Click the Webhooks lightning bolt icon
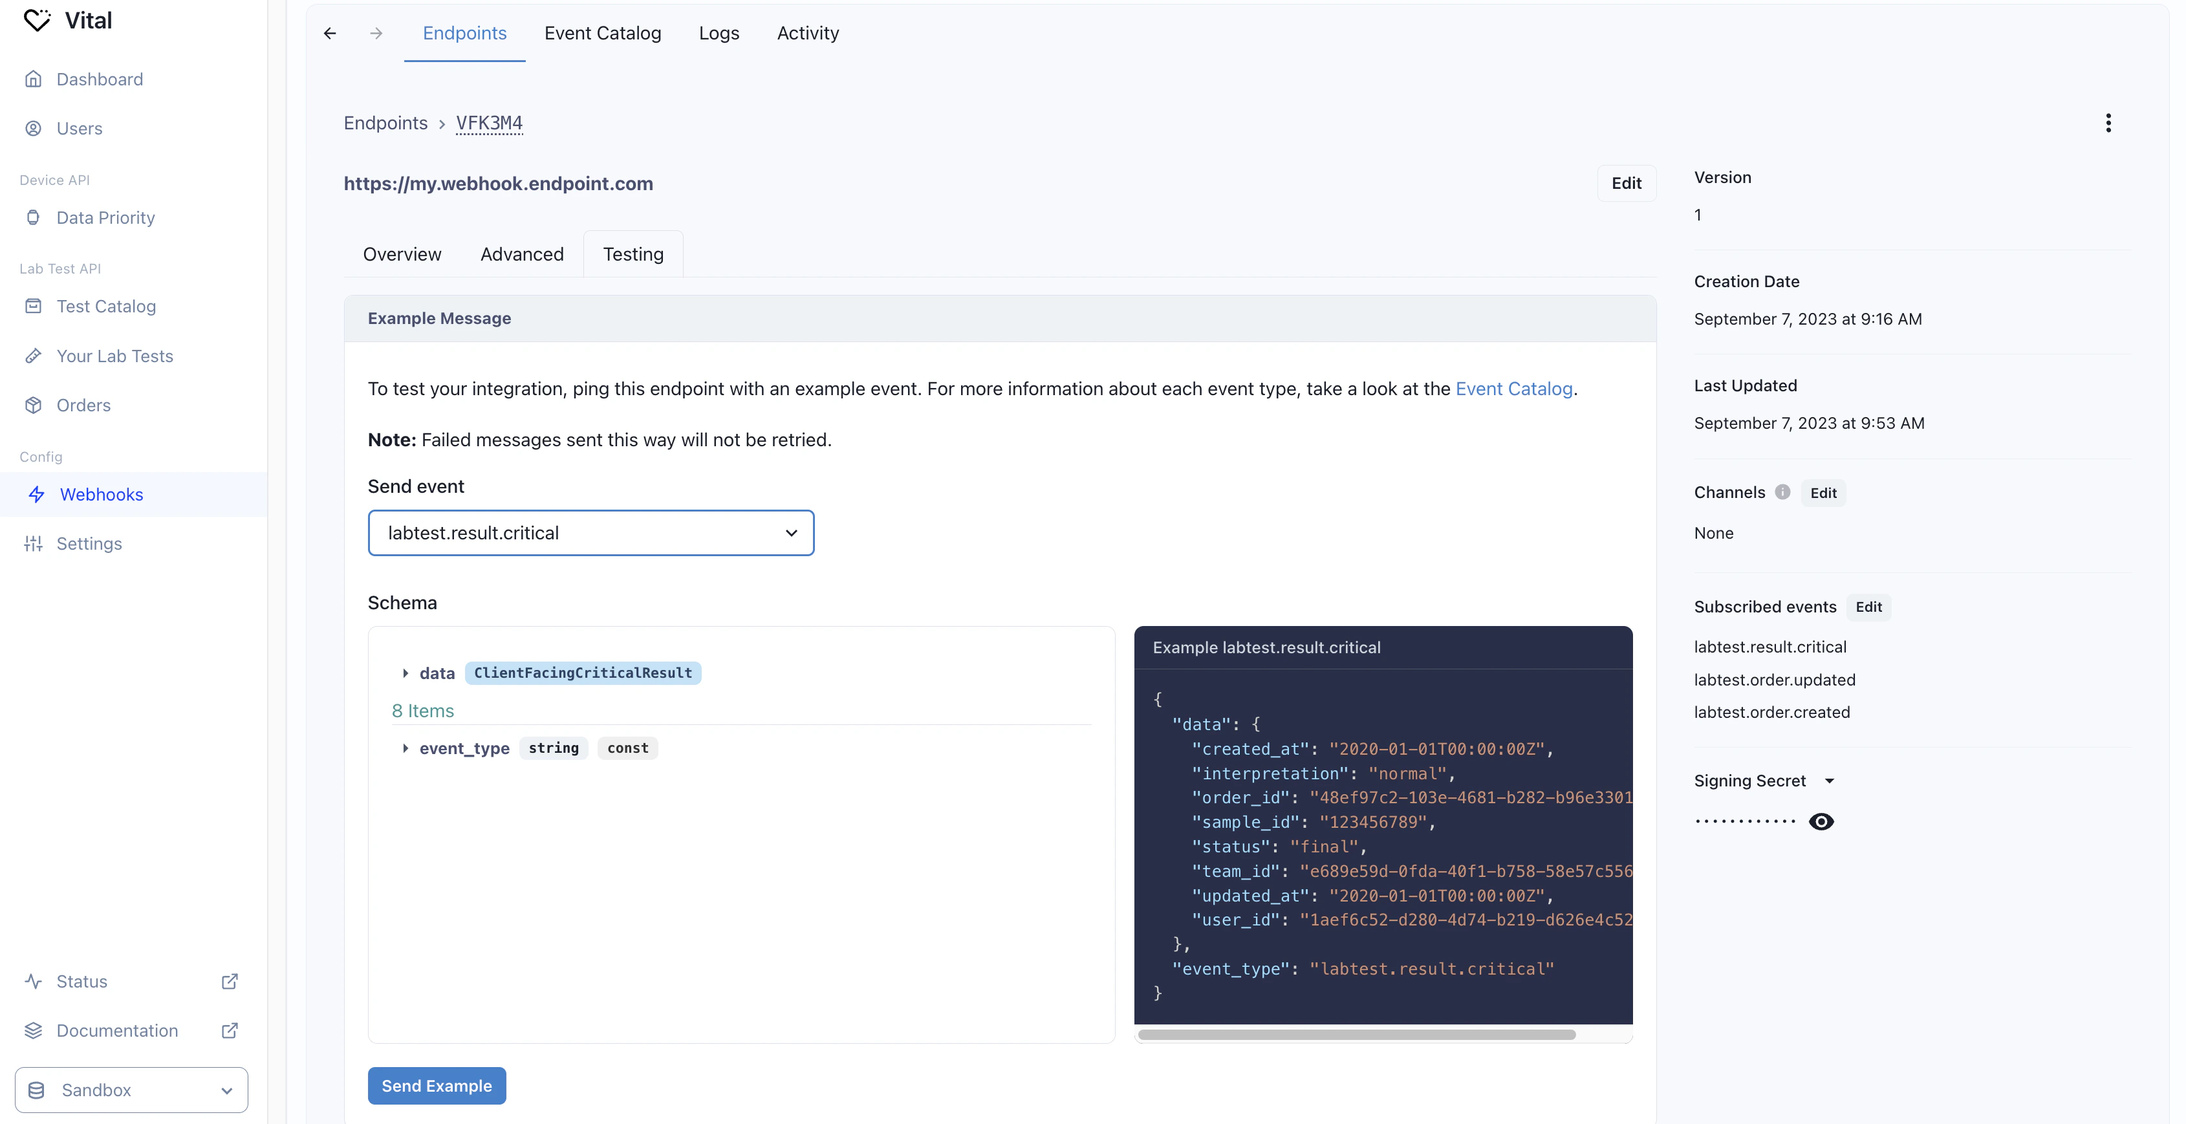 pos(36,495)
